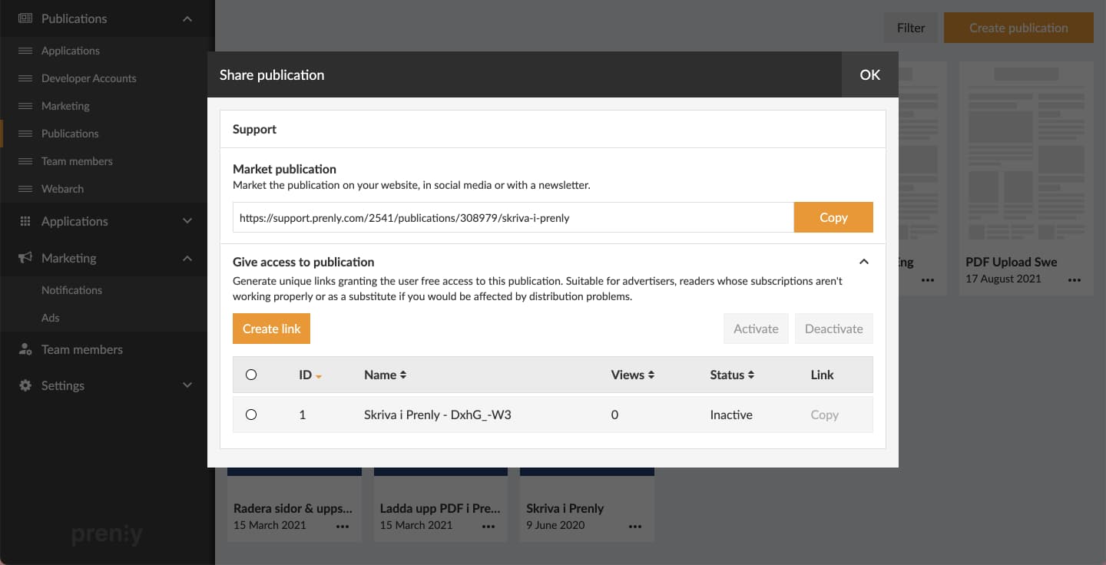Select the radio button for access link ID 1
The height and width of the screenshot is (565, 1106).
click(x=251, y=415)
